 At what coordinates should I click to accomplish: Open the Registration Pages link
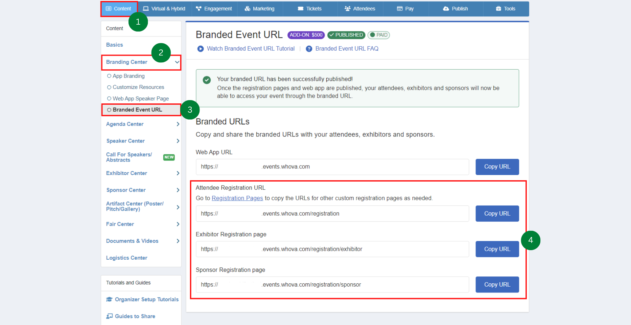237,198
